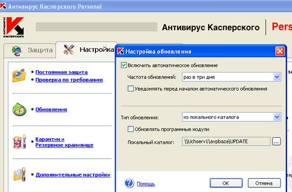Click the magnifier folder icon for Постоянная защита

click(19, 75)
